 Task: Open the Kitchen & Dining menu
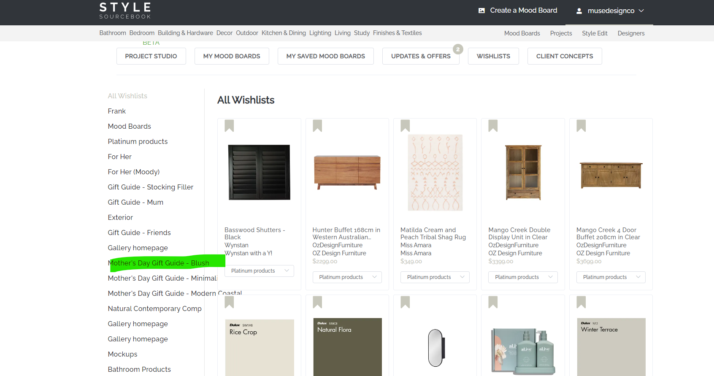tap(284, 33)
